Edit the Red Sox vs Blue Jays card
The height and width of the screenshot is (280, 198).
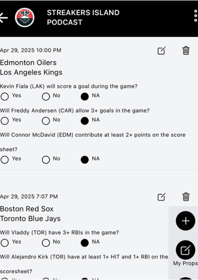click(162, 197)
